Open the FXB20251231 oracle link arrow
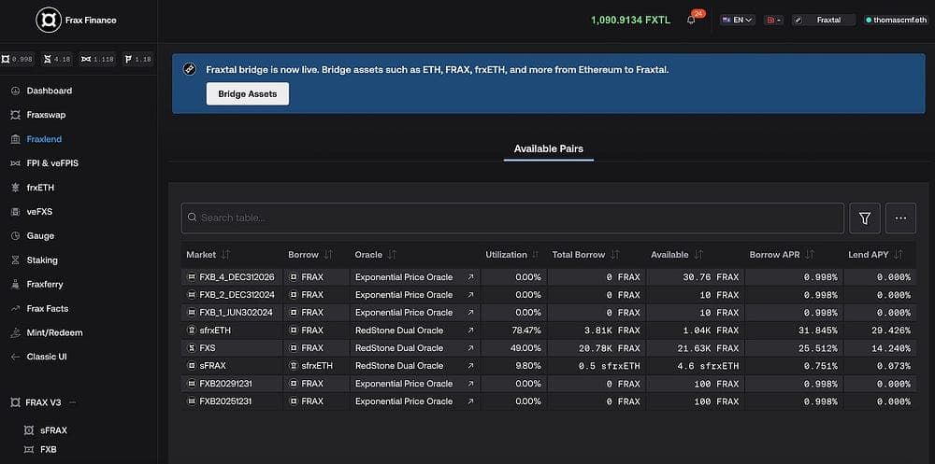The height and width of the screenshot is (464, 935). pos(470,401)
